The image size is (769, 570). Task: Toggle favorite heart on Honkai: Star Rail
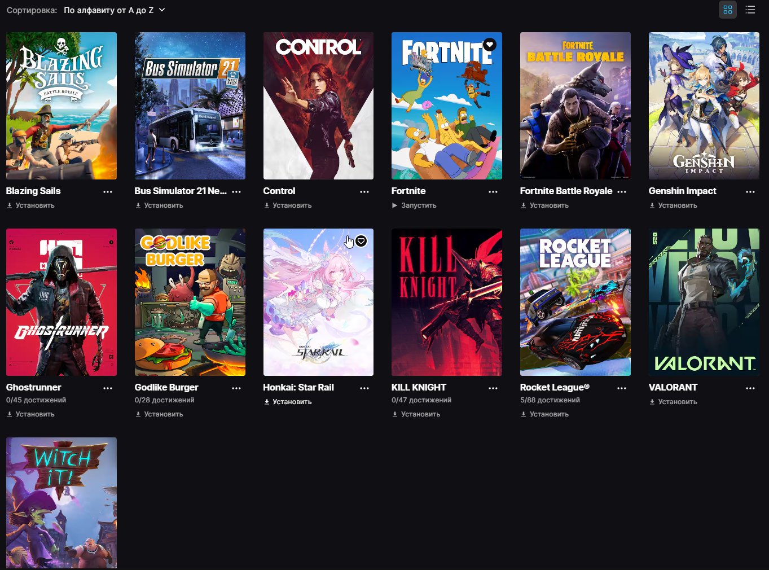click(361, 241)
